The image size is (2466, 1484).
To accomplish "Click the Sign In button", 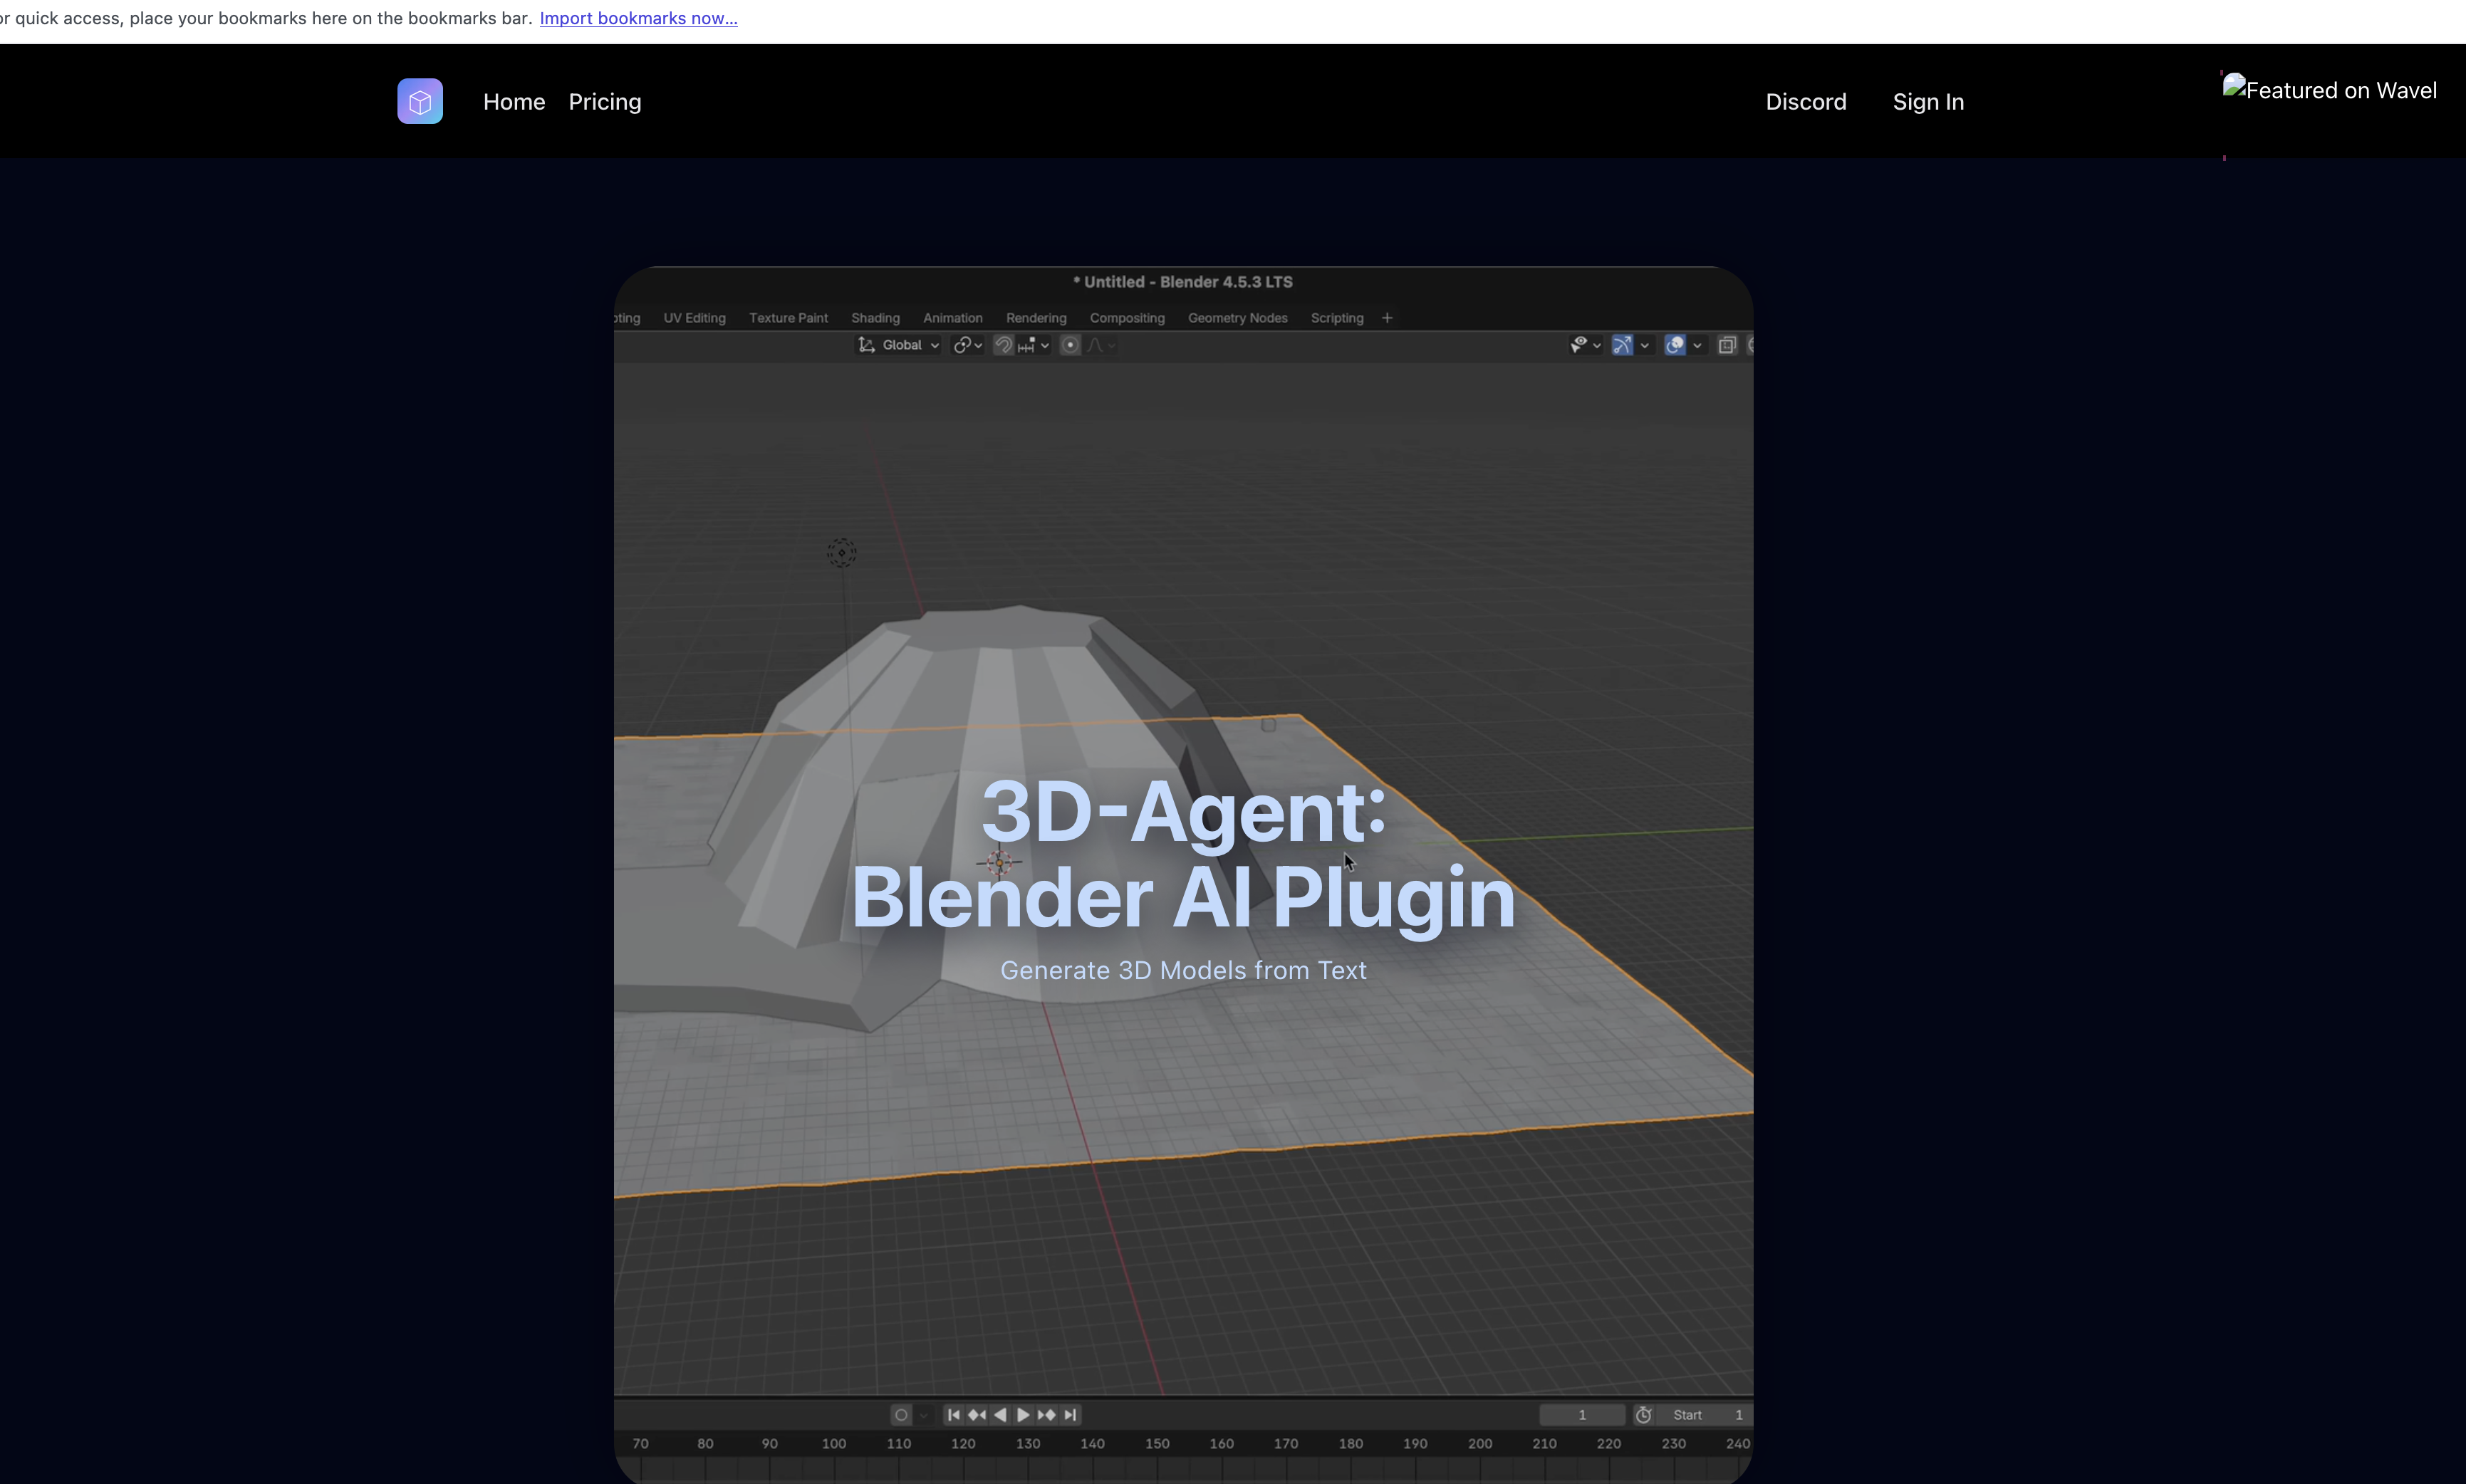I will click(x=1928, y=101).
